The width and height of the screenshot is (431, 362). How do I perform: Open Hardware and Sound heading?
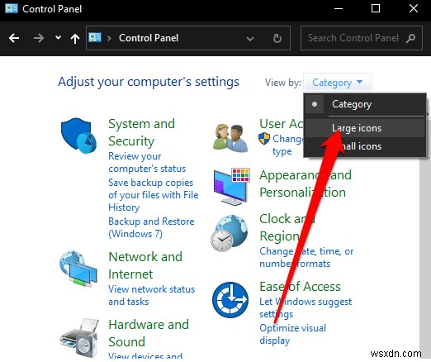149,333
